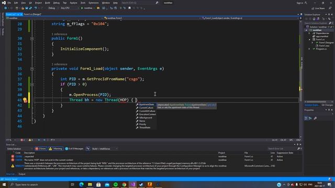Toggle auto-hide pin on Properties panel
This screenshot has width=335, height=188.
pos(329,110)
